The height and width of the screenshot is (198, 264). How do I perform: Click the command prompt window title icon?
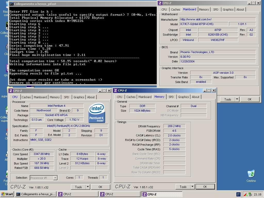click(x=11, y=4)
